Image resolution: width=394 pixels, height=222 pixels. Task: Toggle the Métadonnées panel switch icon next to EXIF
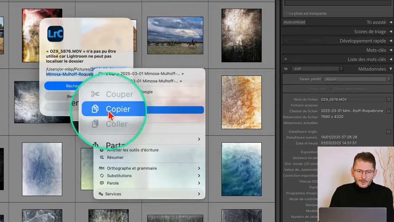[x=285, y=69]
